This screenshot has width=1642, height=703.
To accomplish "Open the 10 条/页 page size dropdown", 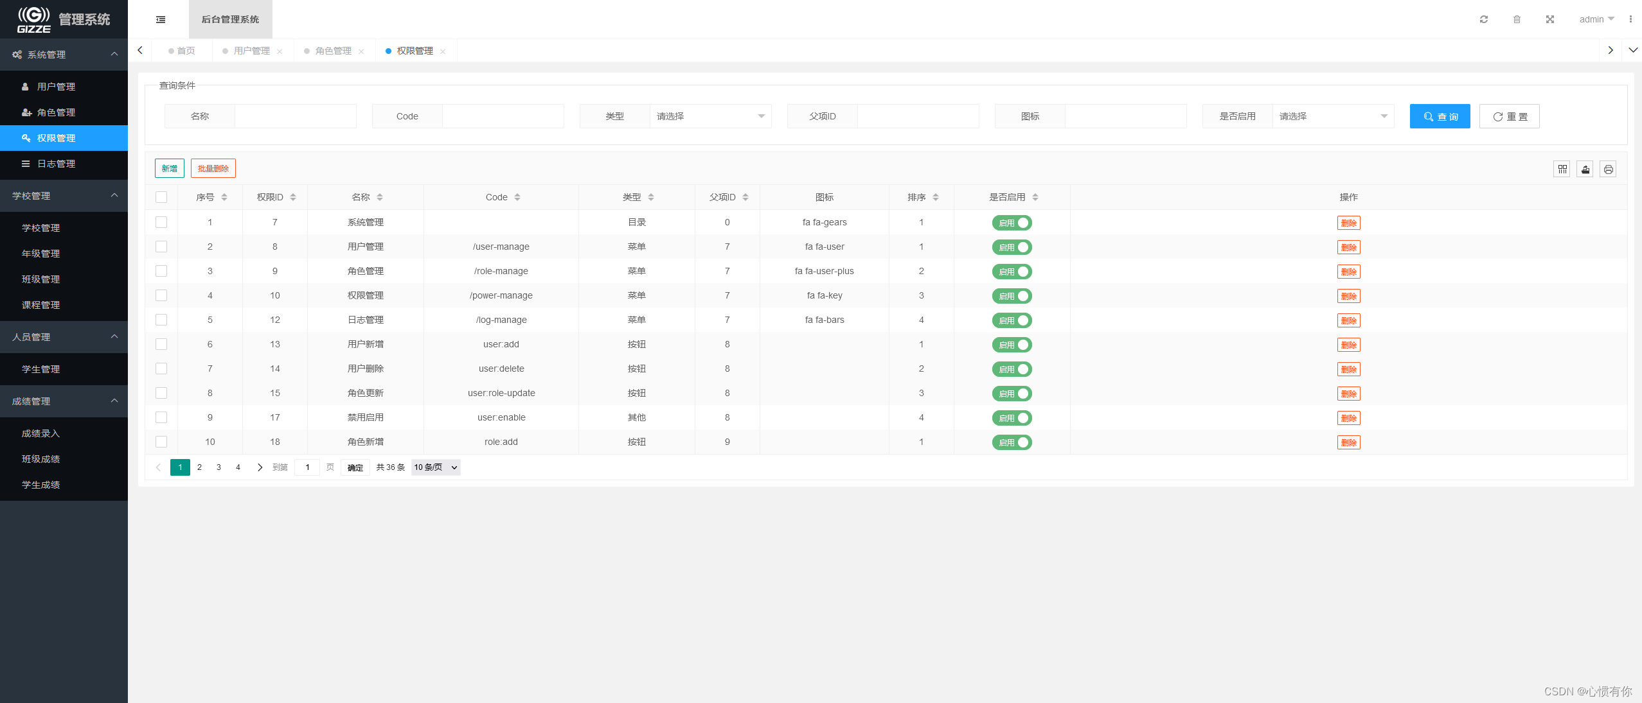I will pos(436,467).
